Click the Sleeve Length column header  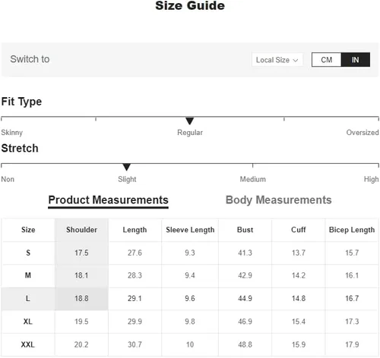pos(190,230)
